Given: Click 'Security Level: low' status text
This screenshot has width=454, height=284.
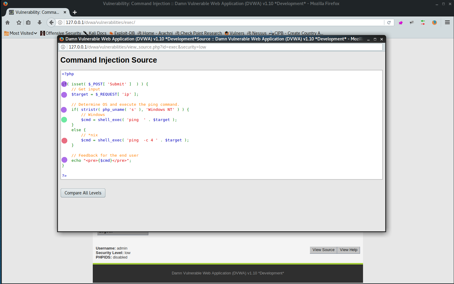Looking at the screenshot, I should tap(113, 253).
